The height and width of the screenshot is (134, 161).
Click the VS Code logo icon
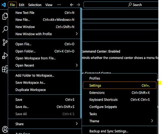point(4,5)
